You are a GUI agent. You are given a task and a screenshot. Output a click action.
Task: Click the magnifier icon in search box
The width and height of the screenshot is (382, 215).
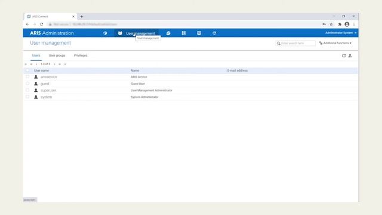tap(279, 44)
